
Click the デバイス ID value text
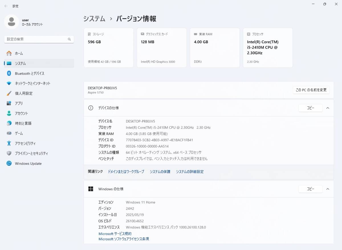click(x=160, y=140)
